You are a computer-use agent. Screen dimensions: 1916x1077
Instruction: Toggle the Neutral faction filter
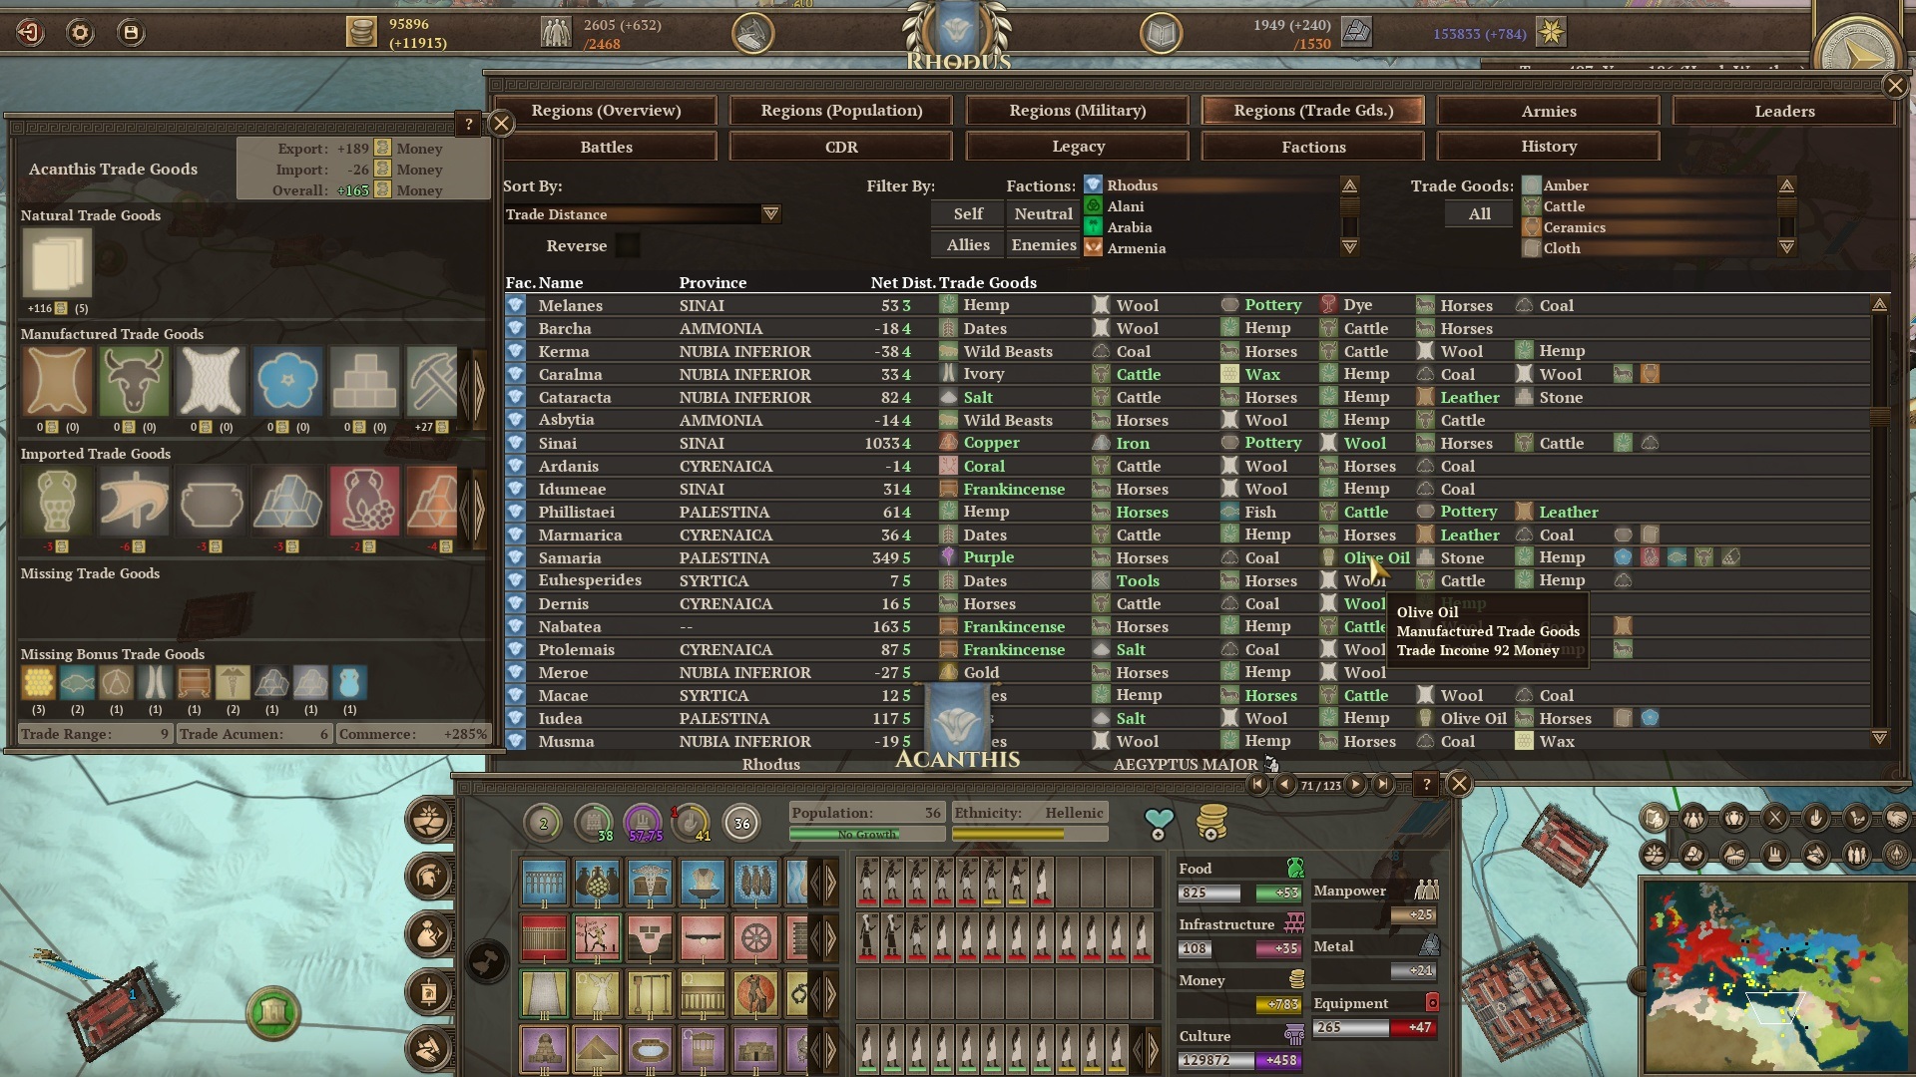pos(1043,213)
